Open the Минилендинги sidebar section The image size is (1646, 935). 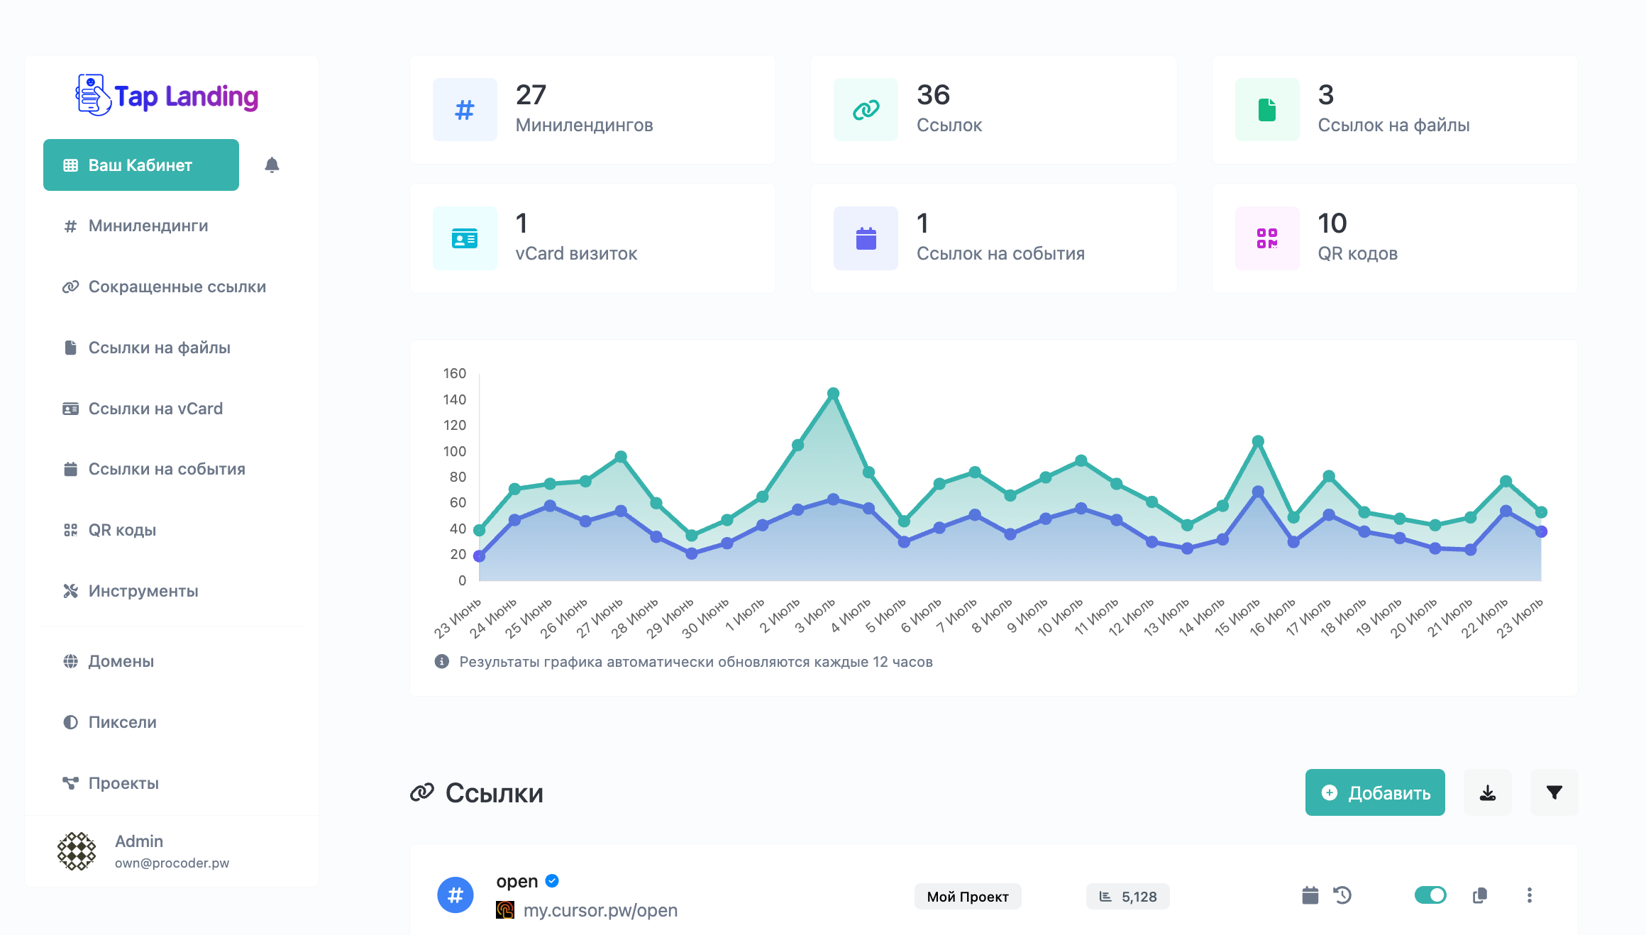point(148,226)
